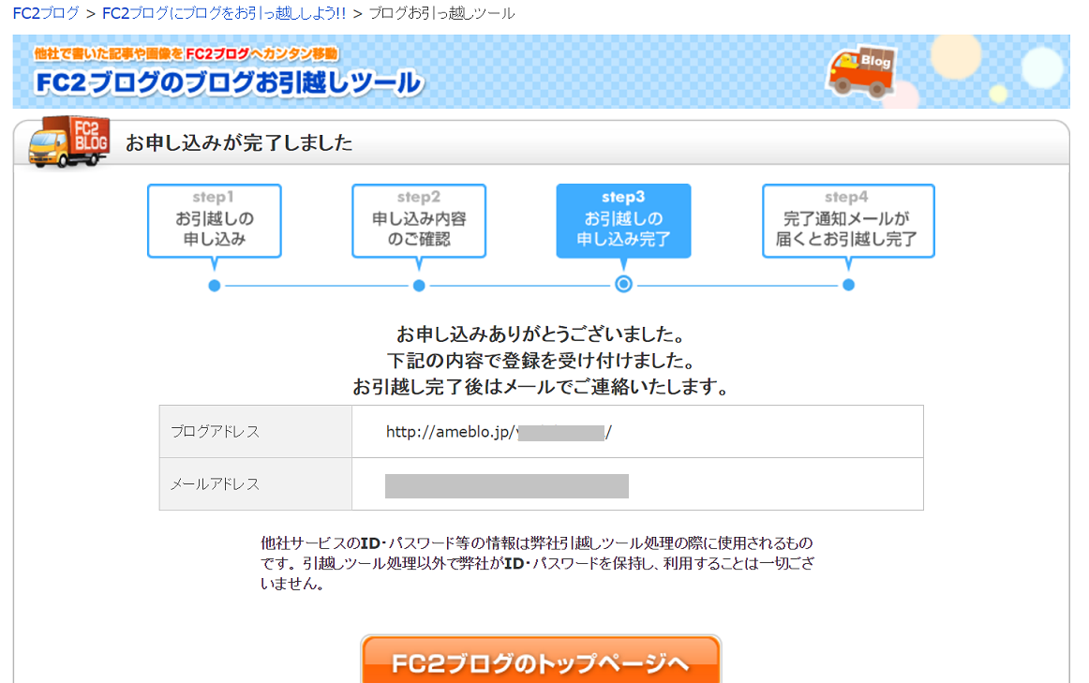Click the ブログアドレス row label
This screenshot has height=683, width=1089.
click(215, 432)
